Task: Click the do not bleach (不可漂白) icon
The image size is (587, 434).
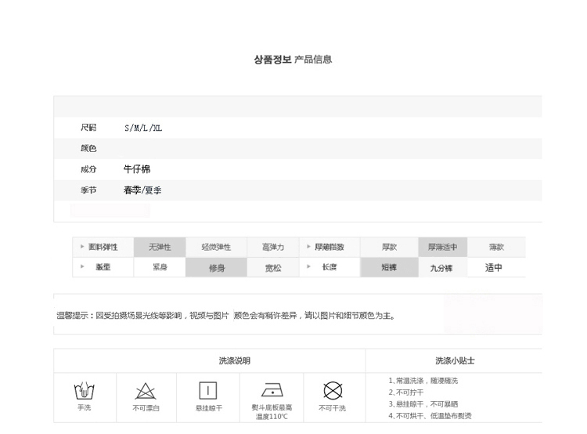Action: click(x=146, y=391)
